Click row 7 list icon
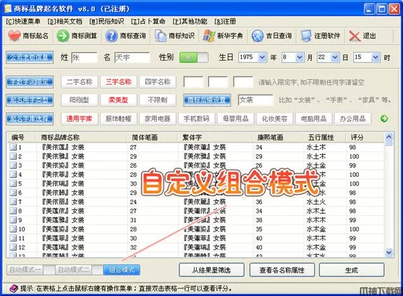The image size is (403, 296). tap(13, 202)
